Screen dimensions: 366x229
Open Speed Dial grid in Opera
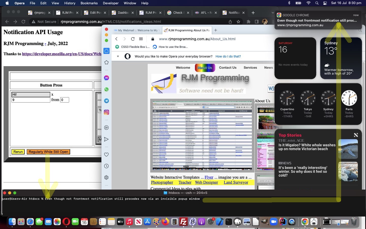pos(141,39)
